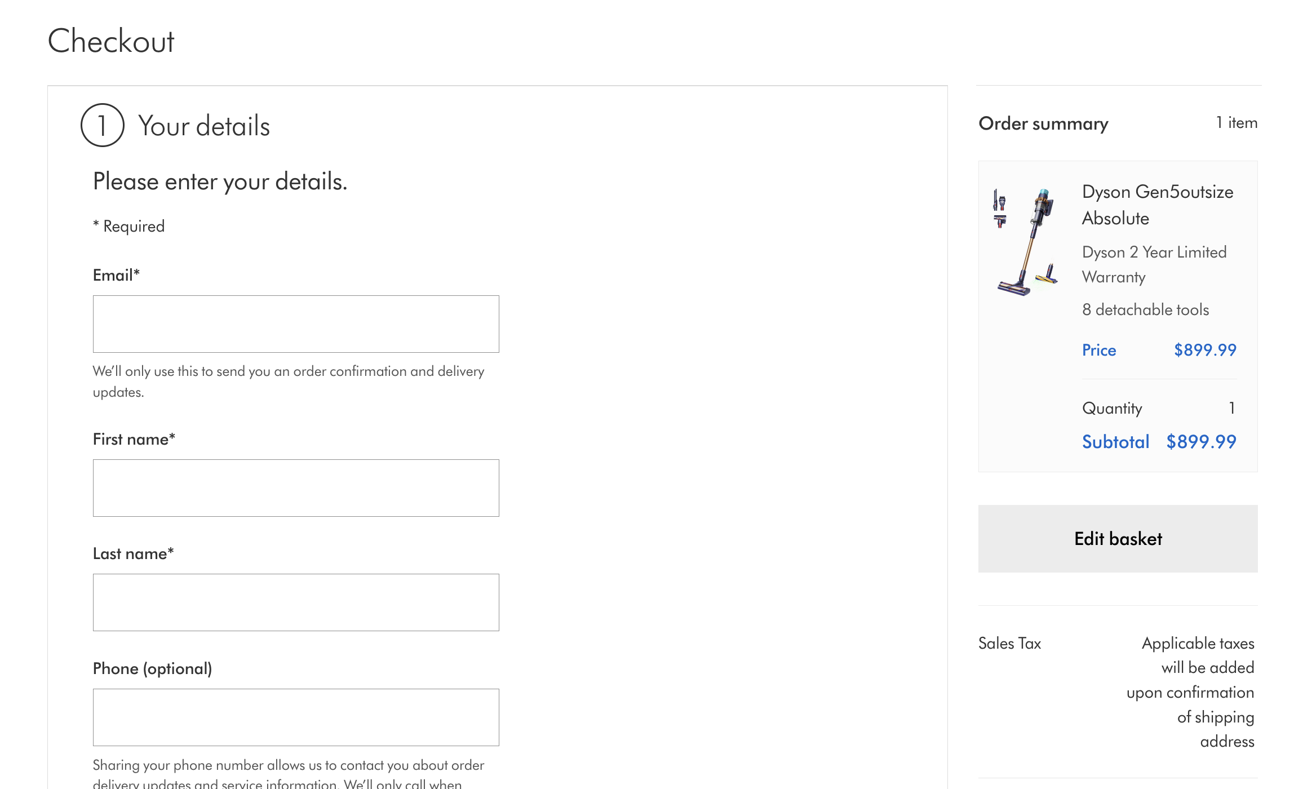Focus the Email input field
Screen dimensions: 1294x789
(296, 324)
